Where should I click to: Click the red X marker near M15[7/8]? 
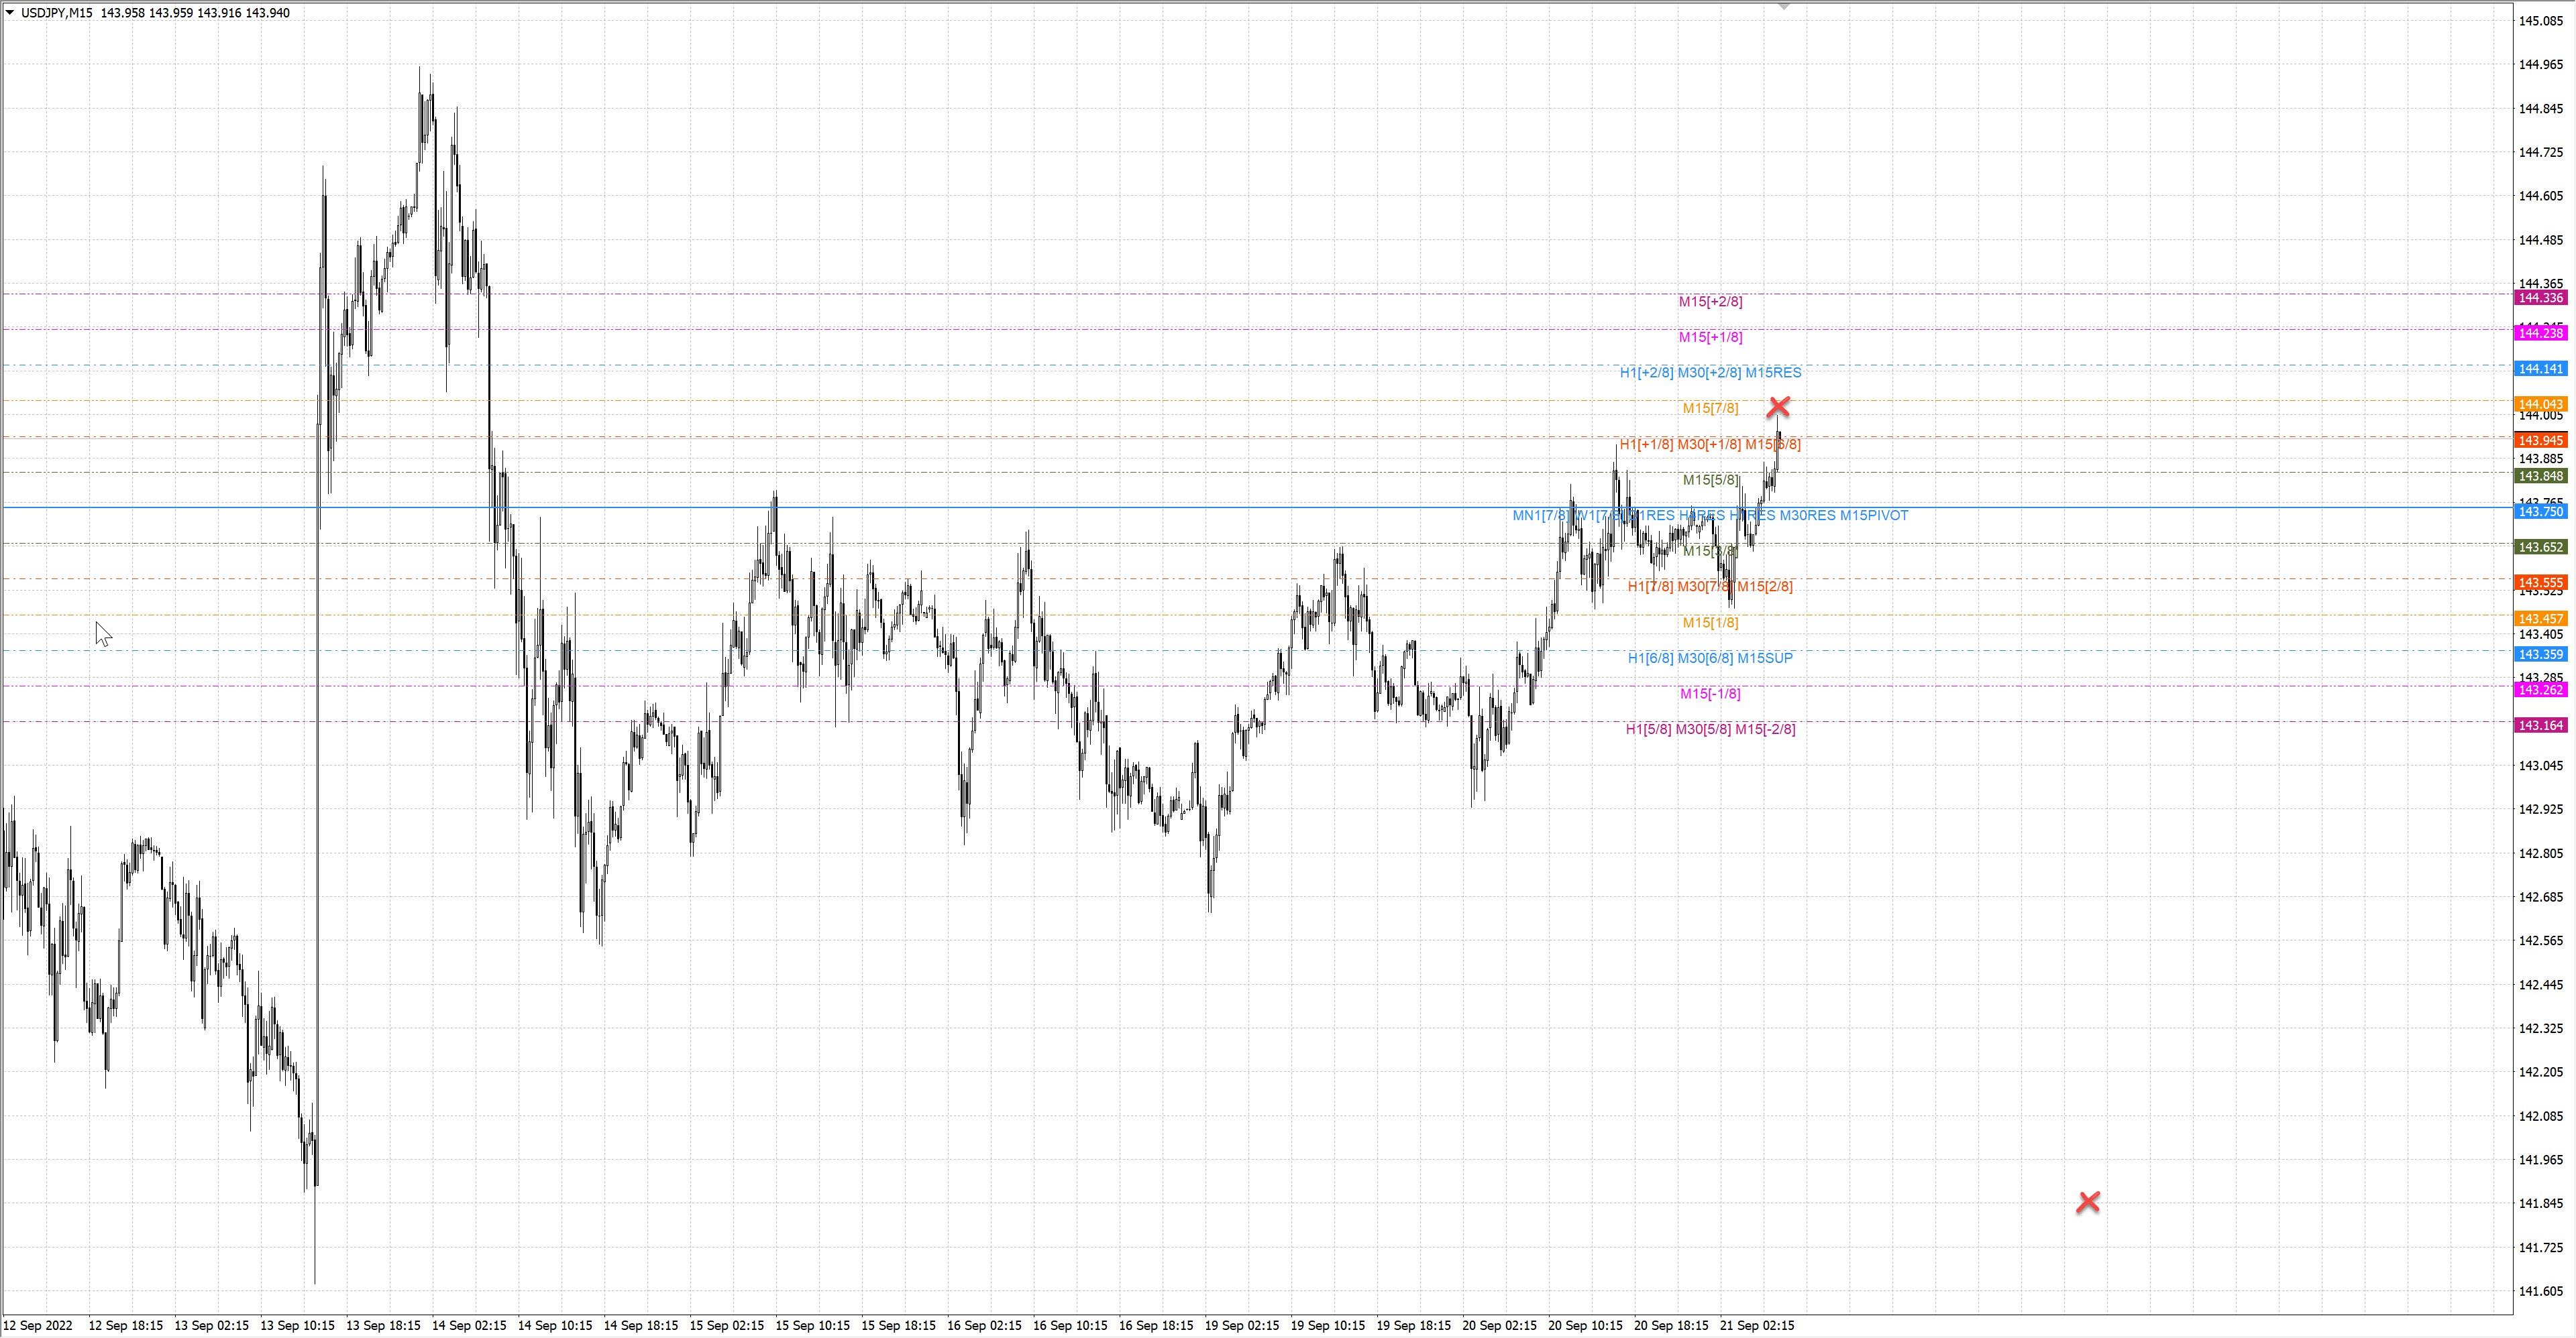click(x=1778, y=407)
